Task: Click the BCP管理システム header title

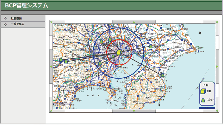Action: [x=27, y=6]
